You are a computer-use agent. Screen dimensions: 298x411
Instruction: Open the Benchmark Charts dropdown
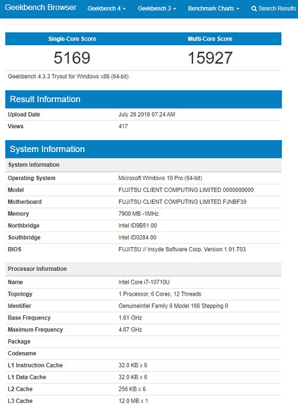214,9
